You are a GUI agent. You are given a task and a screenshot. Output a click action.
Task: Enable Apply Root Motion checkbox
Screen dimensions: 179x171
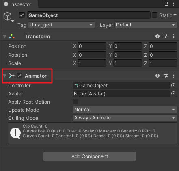75,102
